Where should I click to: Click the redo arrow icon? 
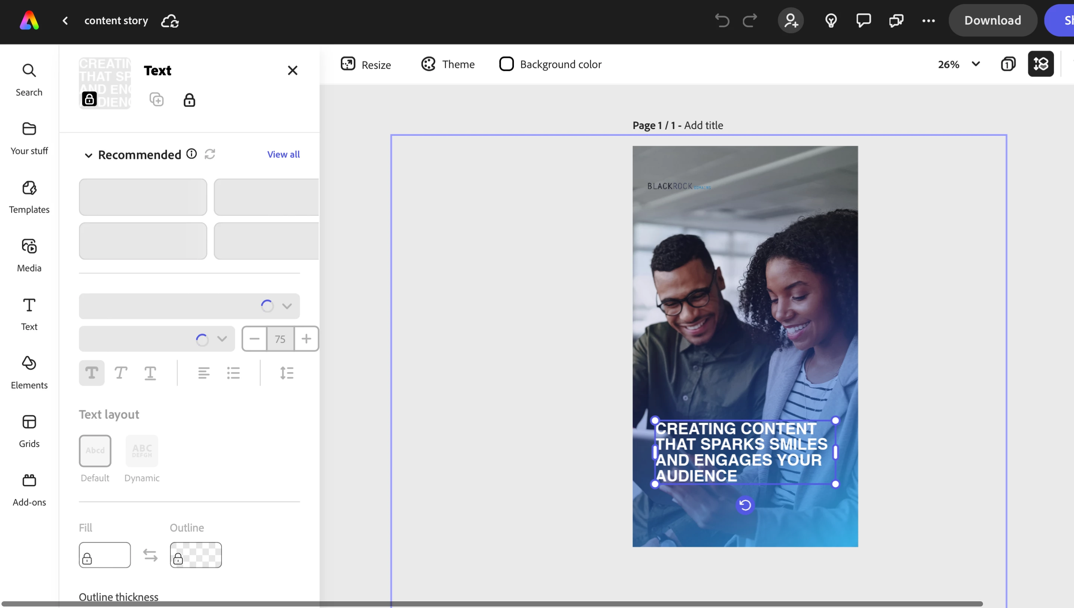[x=750, y=20]
